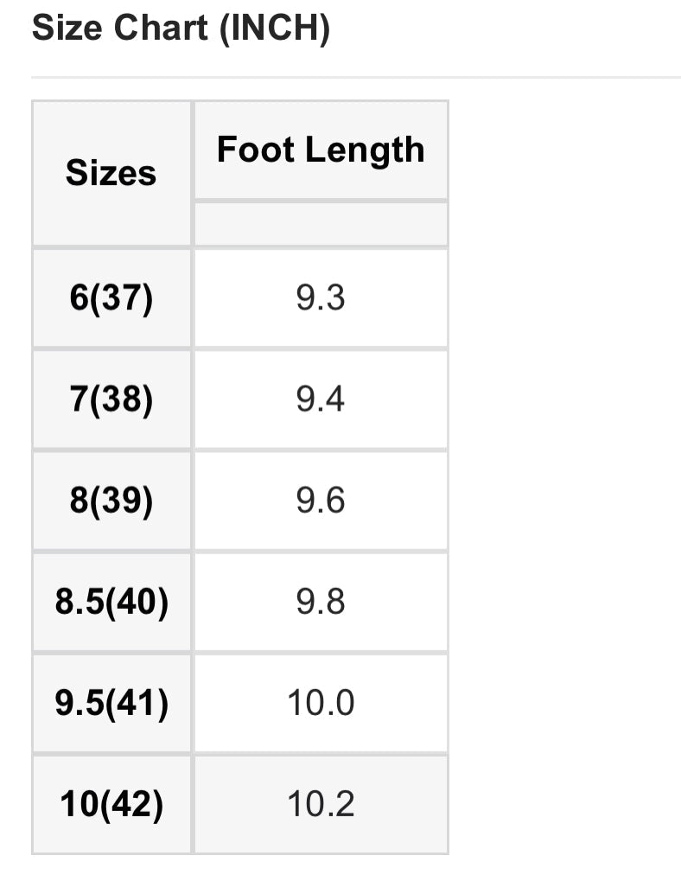
Task: Click the 10.2 foot length value
Action: (x=321, y=804)
